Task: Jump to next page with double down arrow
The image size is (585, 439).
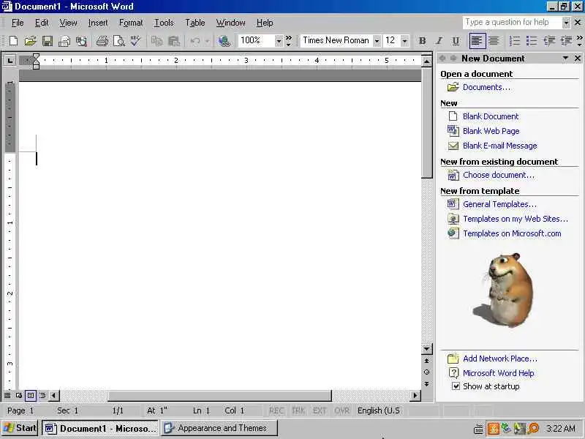Action: (x=427, y=383)
